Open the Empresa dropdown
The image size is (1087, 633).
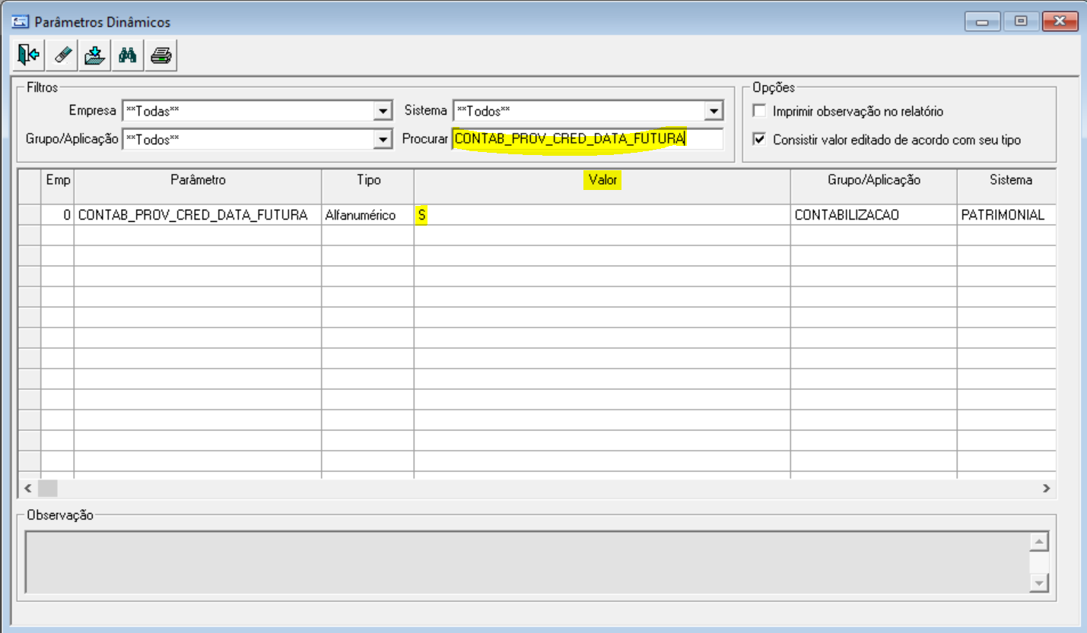[383, 112]
